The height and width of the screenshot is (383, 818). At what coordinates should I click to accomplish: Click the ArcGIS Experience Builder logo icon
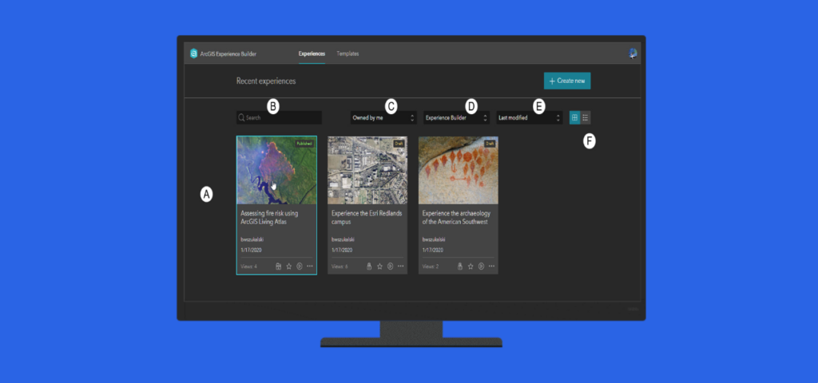tap(193, 53)
